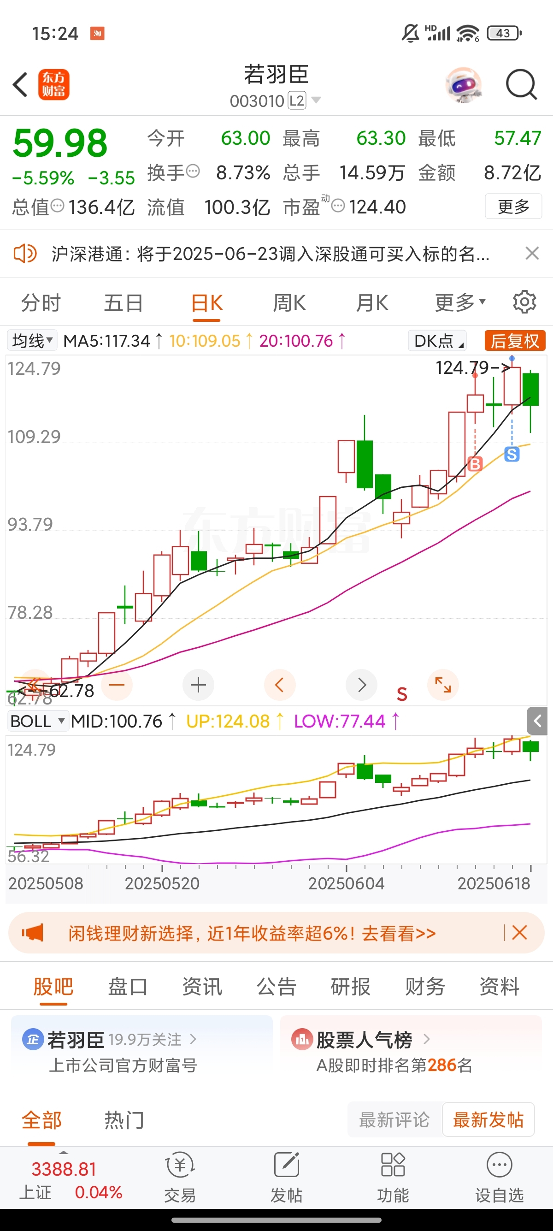Open the 财务 tab
The height and width of the screenshot is (1231, 553).
click(425, 986)
